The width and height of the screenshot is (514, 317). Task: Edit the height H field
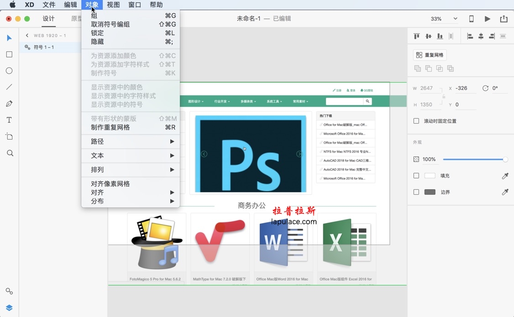[x=430, y=104]
